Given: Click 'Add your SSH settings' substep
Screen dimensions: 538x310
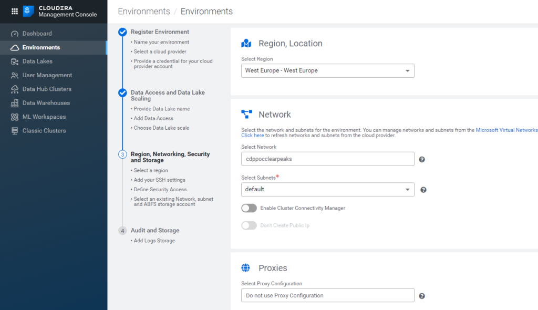Looking at the screenshot, I should pos(159,180).
